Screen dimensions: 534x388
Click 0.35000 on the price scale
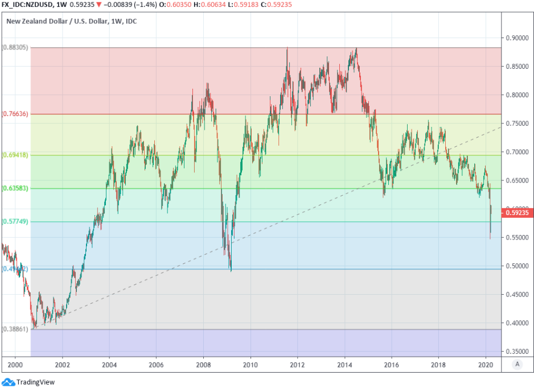pos(517,352)
